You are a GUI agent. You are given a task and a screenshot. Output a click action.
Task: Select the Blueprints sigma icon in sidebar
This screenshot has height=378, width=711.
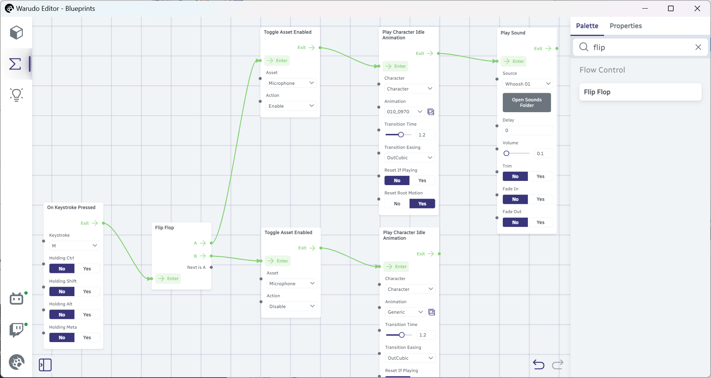pyautogui.click(x=15, y=64)
